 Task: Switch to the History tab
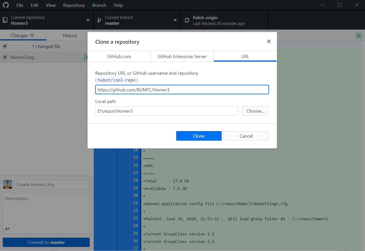tap(70, 36)
